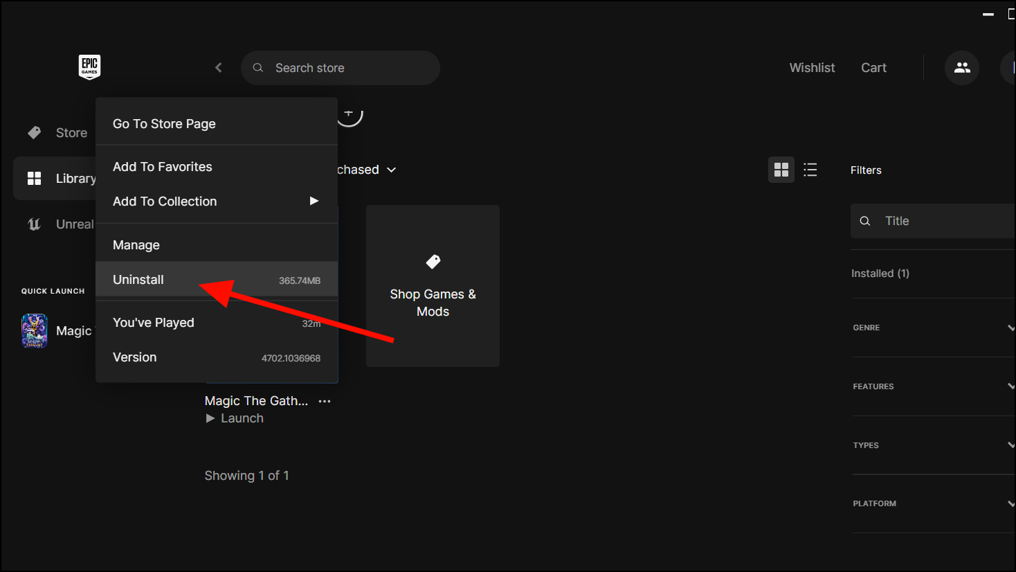The height and width of the screenshot is (572, 1016).
Task: Click the Magic quick launch thumbnail
Action: (x=35, y=330)
